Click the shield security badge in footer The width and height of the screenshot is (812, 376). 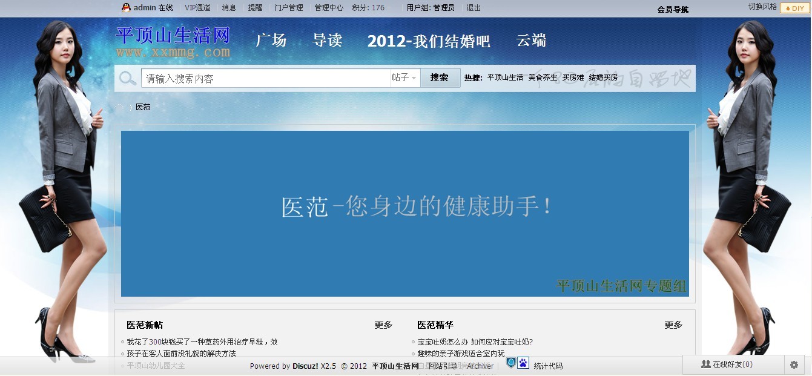coord(511,363)
